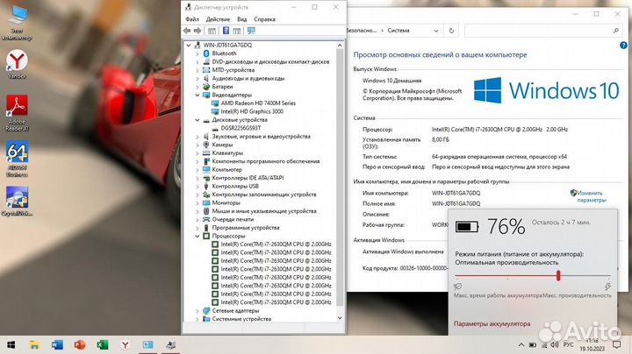Expand the Сетевые адаптеры category
This screenshot has height=354, width=632.
197,311
